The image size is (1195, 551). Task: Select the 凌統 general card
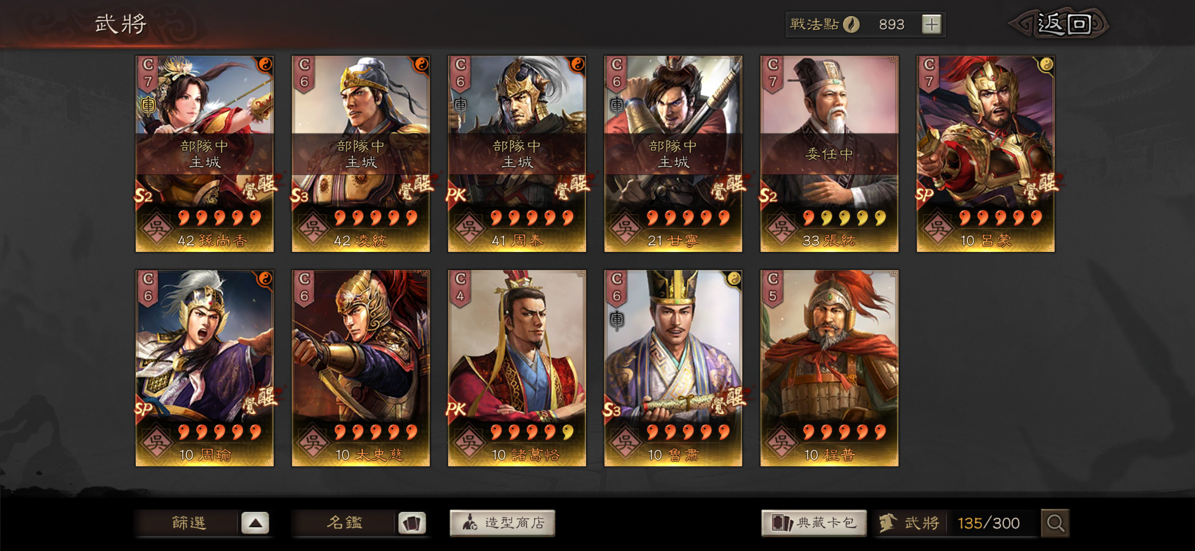(x=360, y=154)
